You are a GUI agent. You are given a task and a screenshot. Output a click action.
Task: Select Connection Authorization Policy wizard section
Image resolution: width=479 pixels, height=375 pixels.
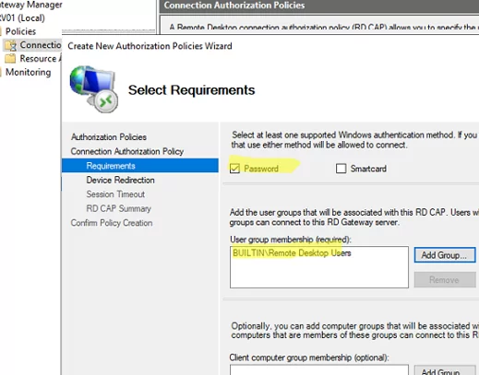(x=127, y=151)
